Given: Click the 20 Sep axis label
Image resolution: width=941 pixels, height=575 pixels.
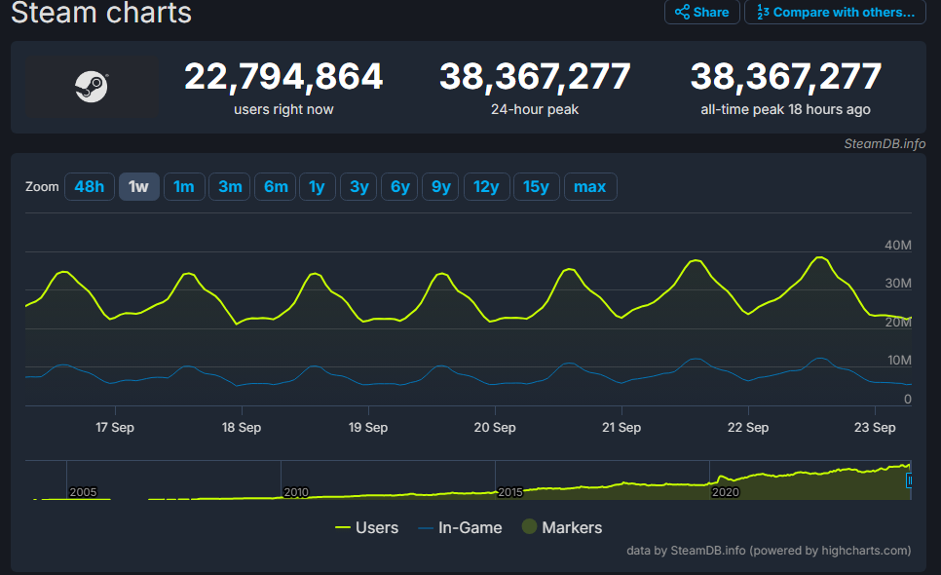Looking at the screenshot, I should point(495,427).
